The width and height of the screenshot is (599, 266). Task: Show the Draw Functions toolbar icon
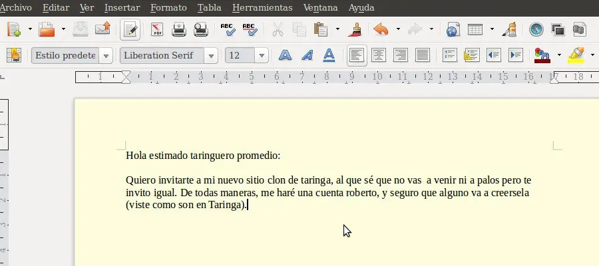tap(509, 29)
